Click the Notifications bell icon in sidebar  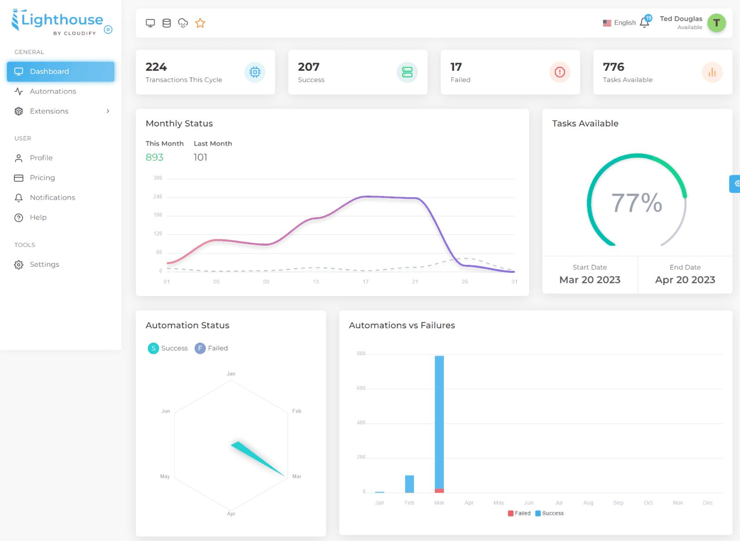pos(18,198)
